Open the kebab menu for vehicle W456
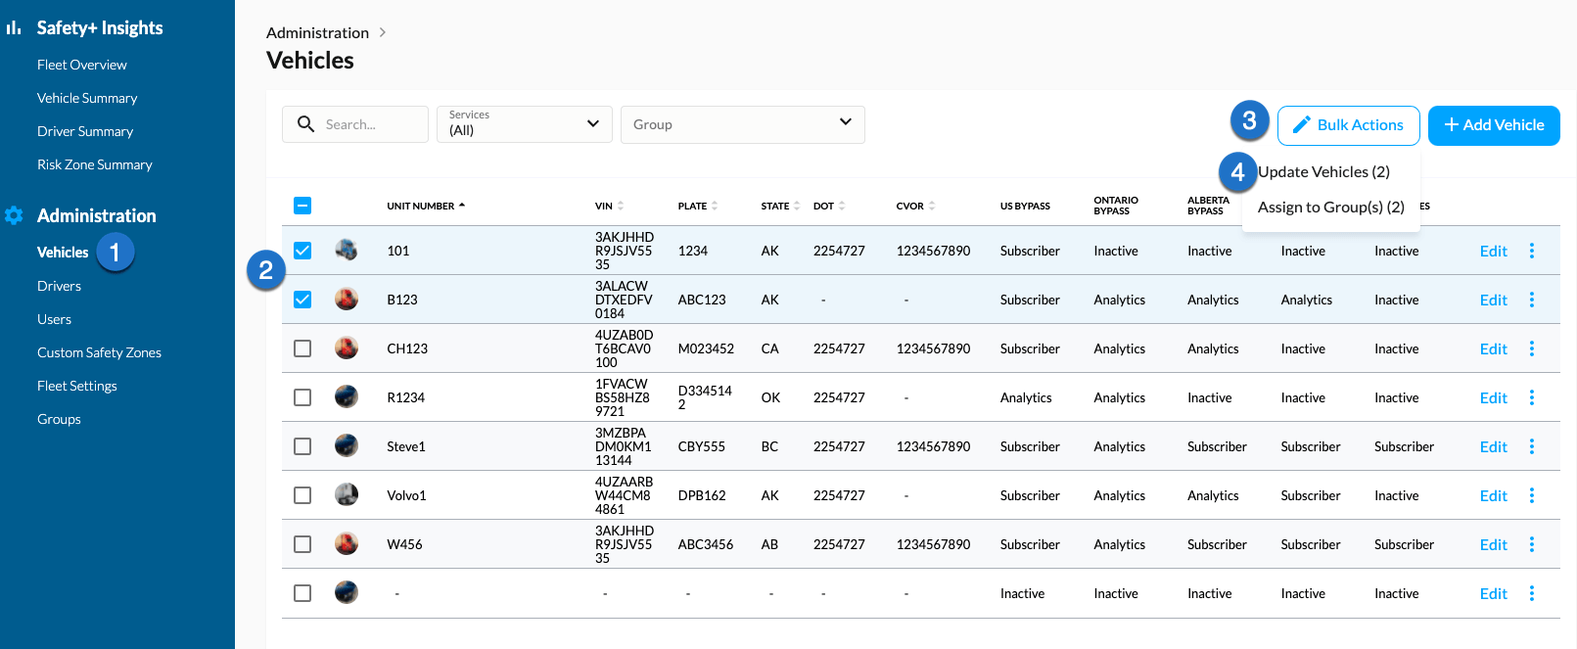This screenshot has width=1577, height=649. tap(1532, 544)
